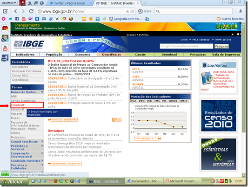Open the População menu
Image resolution: width=248 pixels, height=187 pixels.
[x=54, y=55]
